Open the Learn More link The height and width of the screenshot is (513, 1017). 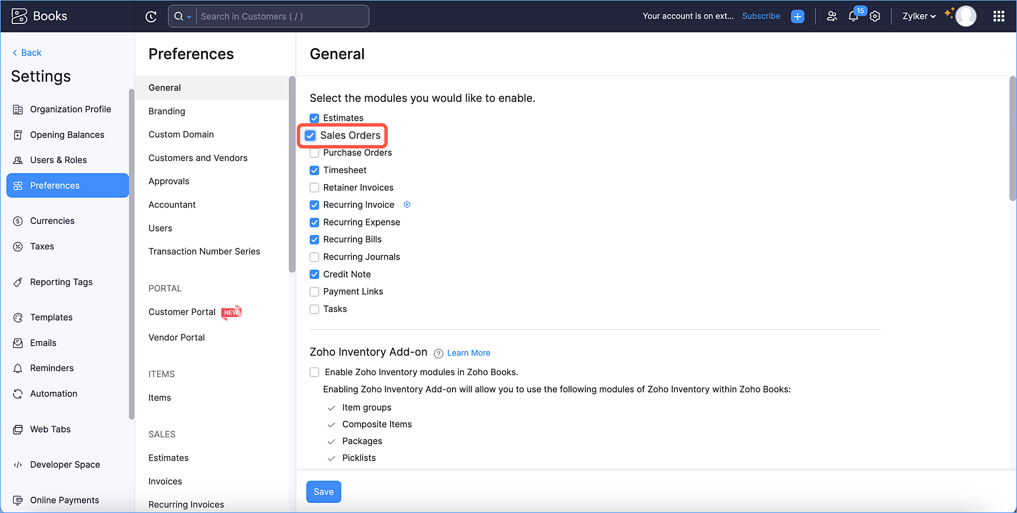click(469, 353)
